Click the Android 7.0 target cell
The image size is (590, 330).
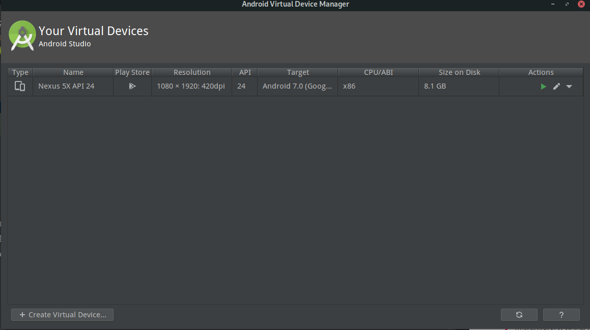(297, 86)
